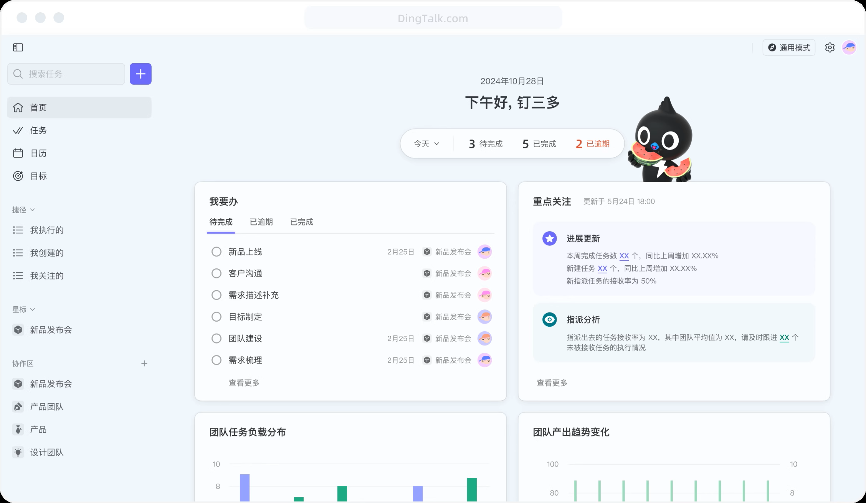The image size is (866, 503).
Task: Click the tie icon beside 产品
Action: (x=18, y=429)
